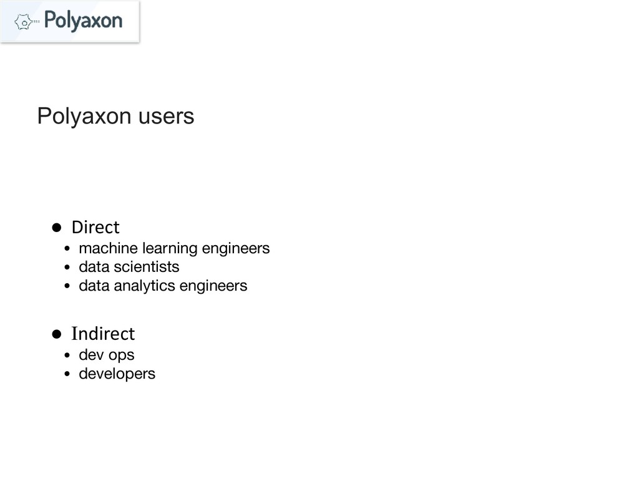
Task: Click the "data scientists" line
Action: [x=129, y=267]
